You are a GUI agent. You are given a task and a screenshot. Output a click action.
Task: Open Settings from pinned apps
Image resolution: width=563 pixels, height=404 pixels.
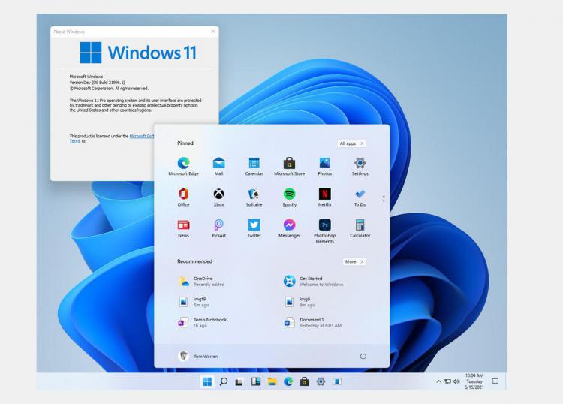(360, 166)
